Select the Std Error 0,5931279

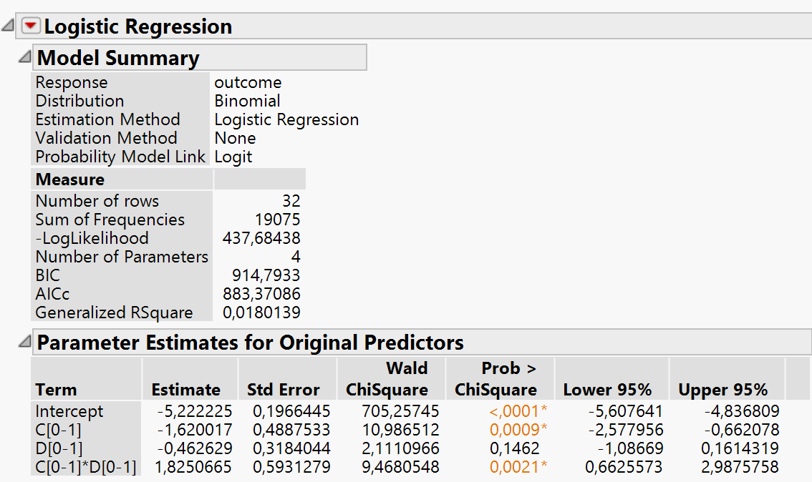point(291,467)
